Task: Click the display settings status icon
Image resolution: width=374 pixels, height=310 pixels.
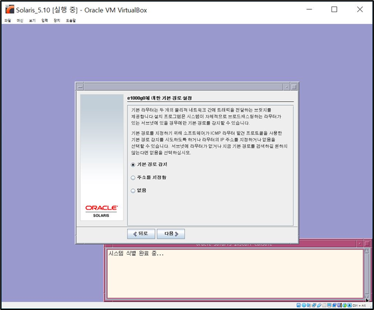Action: click(x=329, y=305)
